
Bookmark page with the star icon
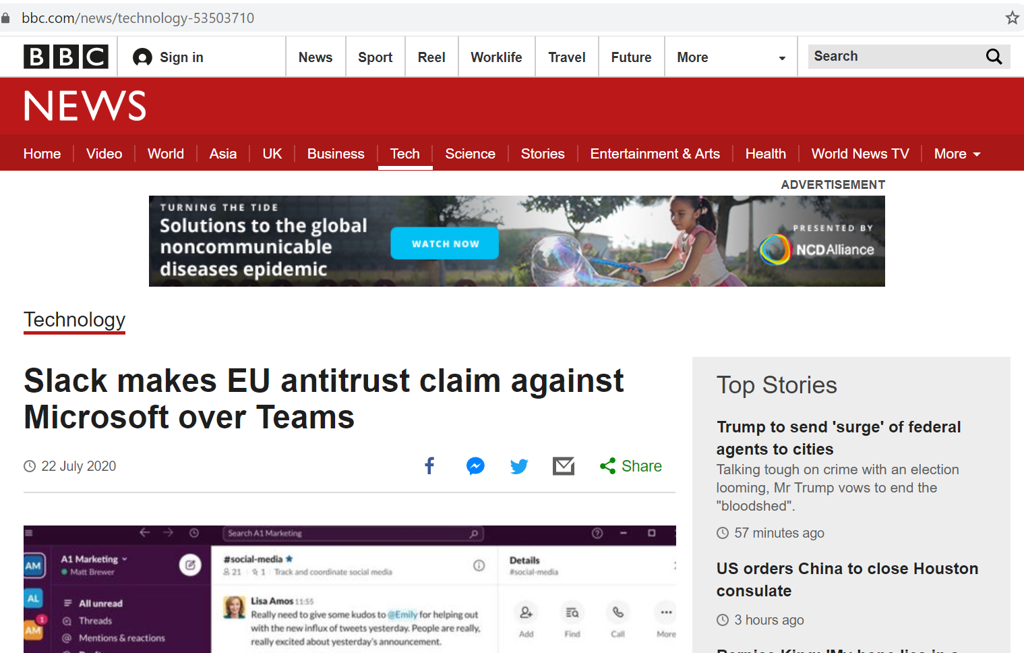(1012, 18)
